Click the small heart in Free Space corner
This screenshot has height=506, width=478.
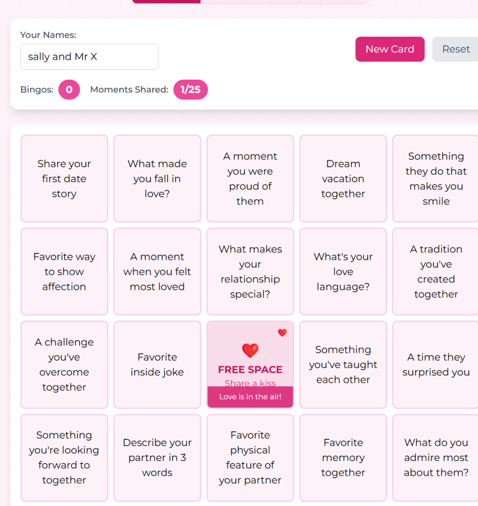click(282, 333)
